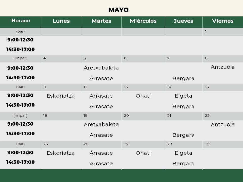Click Elgeta entry on Thursday the 28th
The height and width of the screenshot is (182, 243).
coord(184,153)
